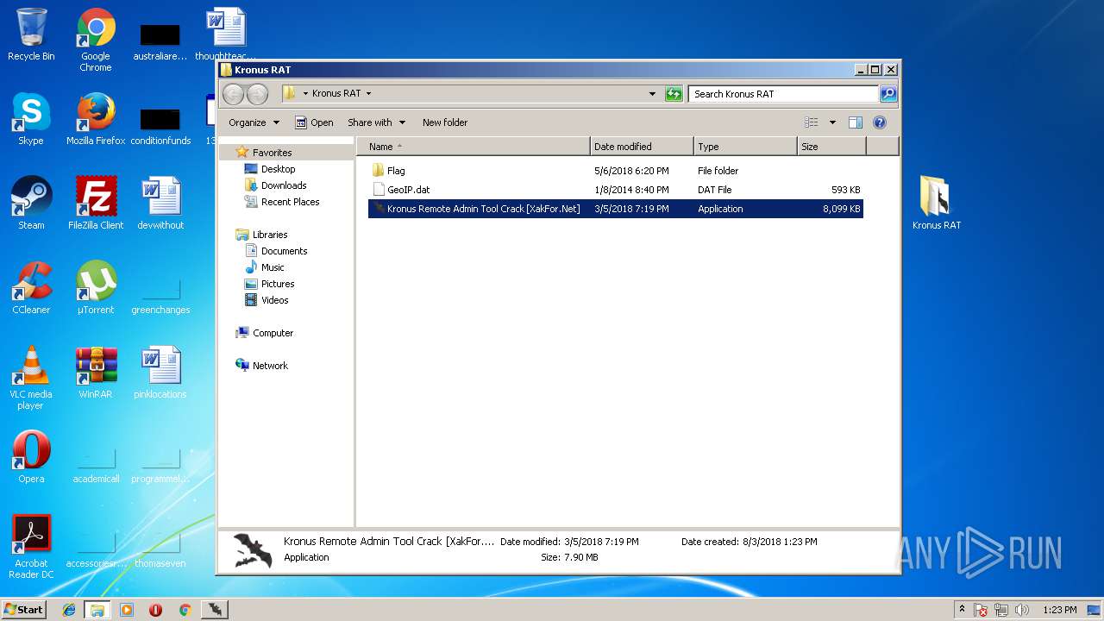Viewport: 1104px width, 621px height.
Task: Open Recent Places in sidebar
Action: [290, 202]
